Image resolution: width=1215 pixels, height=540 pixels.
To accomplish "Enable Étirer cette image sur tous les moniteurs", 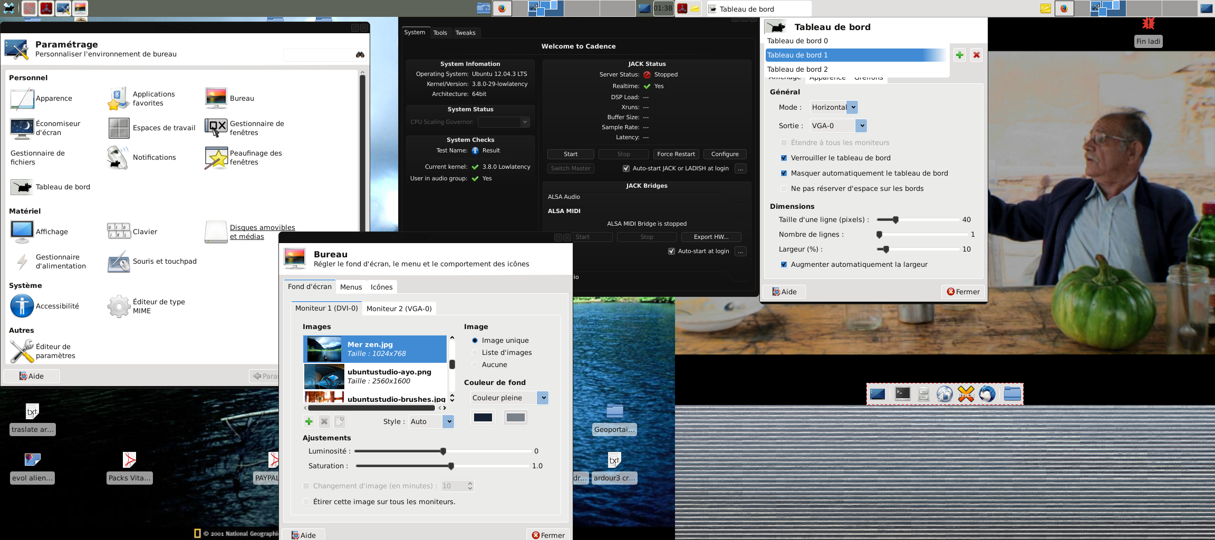I will click(x=306, y=502).
